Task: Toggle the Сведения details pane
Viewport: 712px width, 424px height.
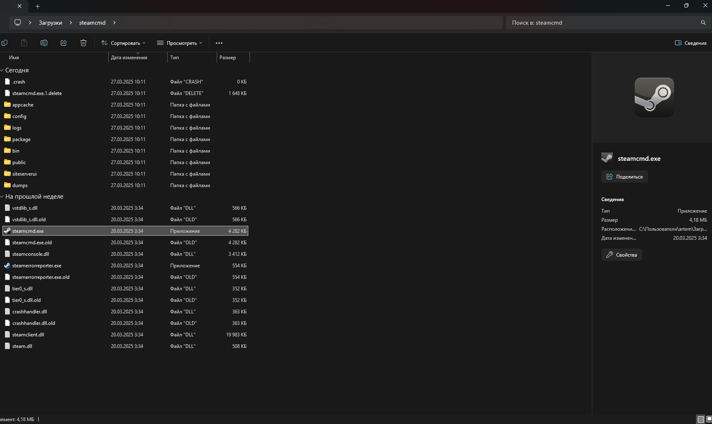Action: 691,43
